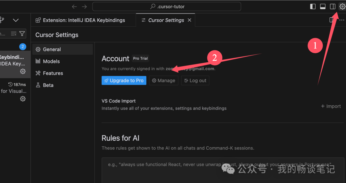The image size is (346, 183).
Task: Open gear for IDEA Keybindings extension
Action: click(23, 71)
